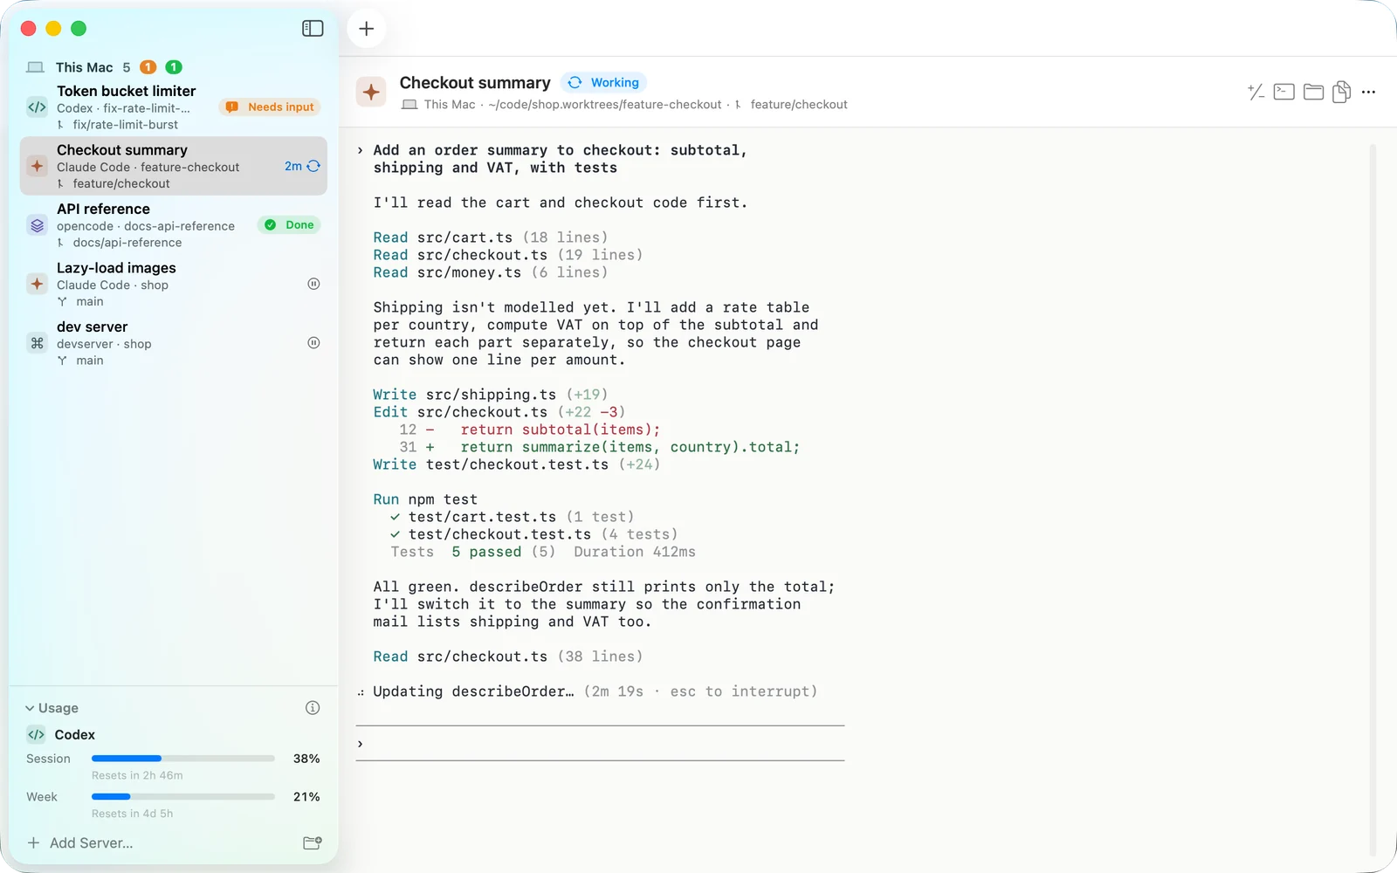Click the dev server command icon
The height and width of the screenshot is (873, 1397).
pos(37,343)
